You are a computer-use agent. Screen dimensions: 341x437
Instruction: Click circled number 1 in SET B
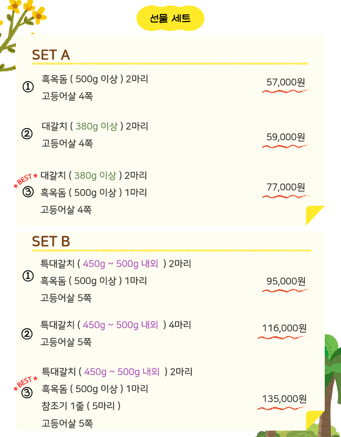(x=28, y=276)
